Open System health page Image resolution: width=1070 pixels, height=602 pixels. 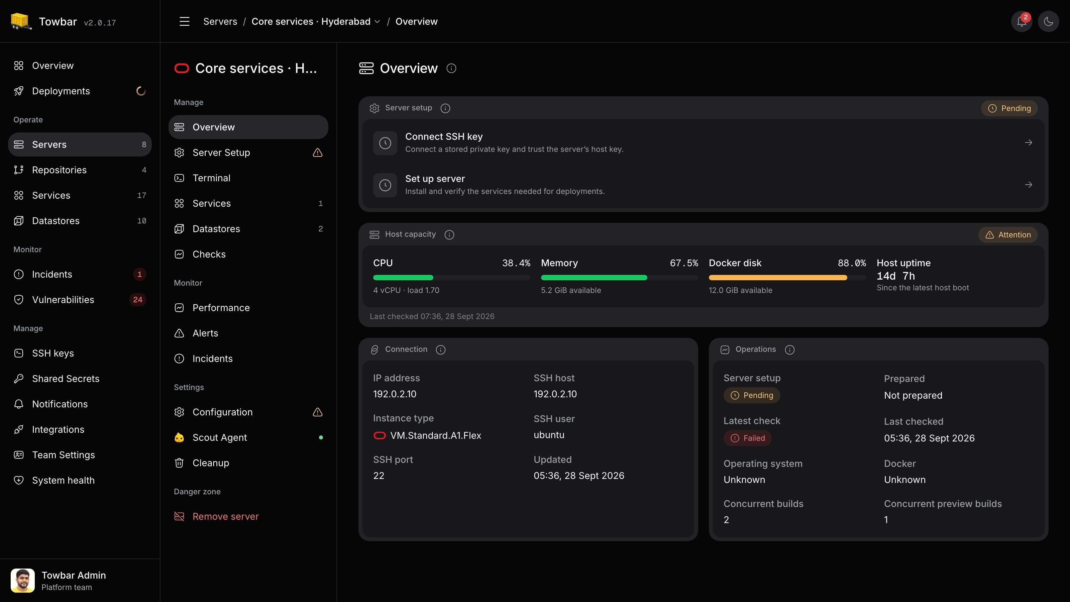click(x=80, y=480)
